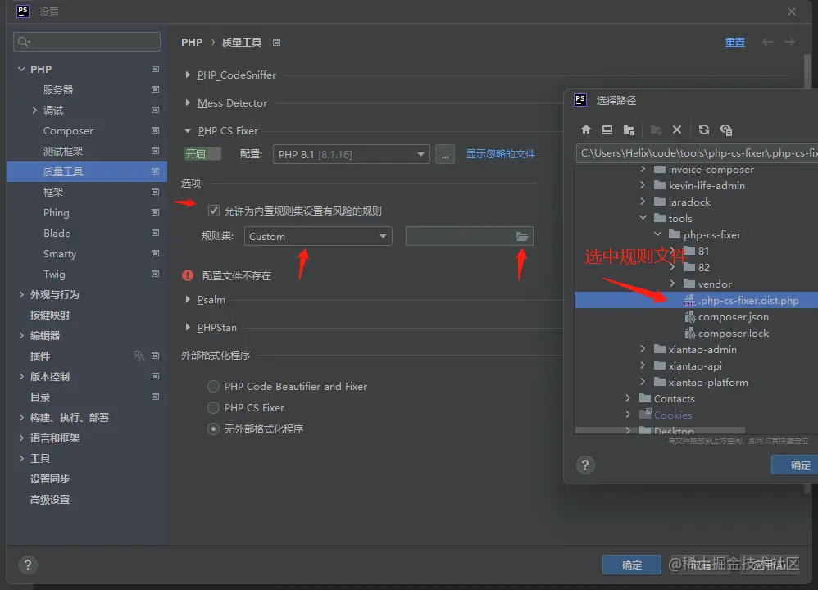Expand the vendor folder in path tree

[672, 284]
